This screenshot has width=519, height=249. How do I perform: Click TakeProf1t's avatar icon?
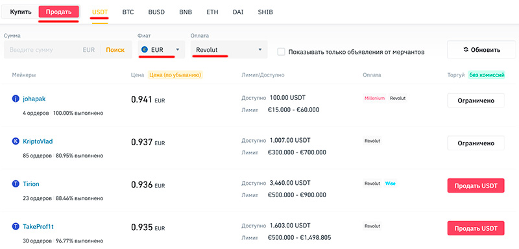click(16, 227)
